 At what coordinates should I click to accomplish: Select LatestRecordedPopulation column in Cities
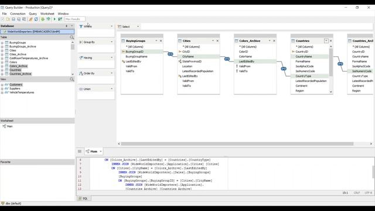tap(197, 72)
